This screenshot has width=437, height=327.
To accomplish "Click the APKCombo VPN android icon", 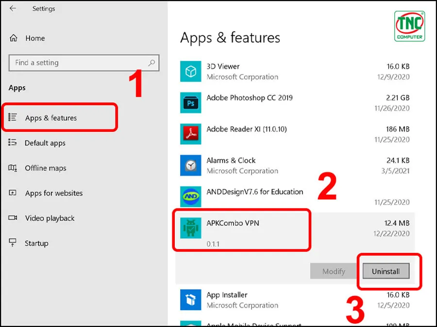I will click(191, 228).
